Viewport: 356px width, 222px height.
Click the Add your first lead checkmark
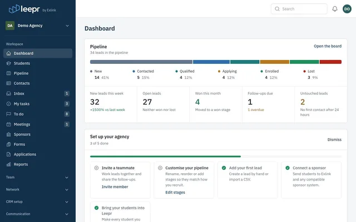coord(224,168)
